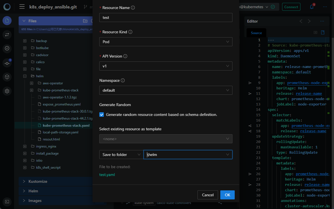Screen dimensions: 334x209
Task: Click the outgoing link icon on line 9
Action: click(x=250, y=83)
